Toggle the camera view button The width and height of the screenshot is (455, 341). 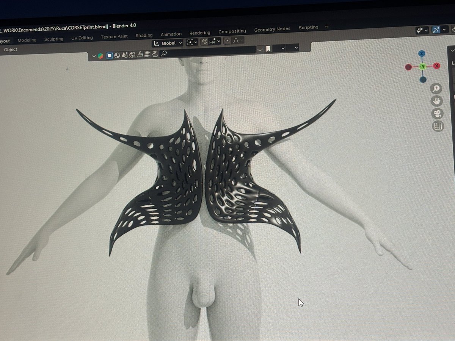coord(438,113)
